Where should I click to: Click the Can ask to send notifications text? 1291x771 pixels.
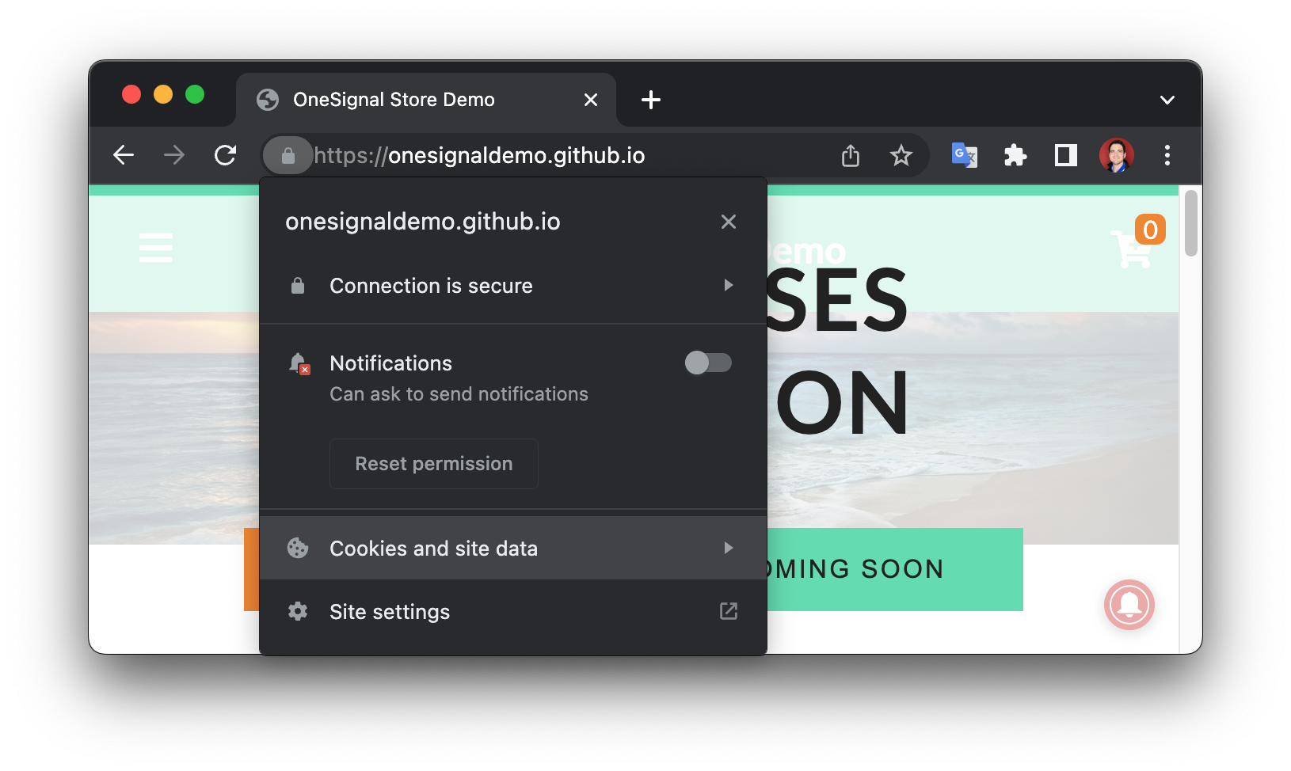459,394
